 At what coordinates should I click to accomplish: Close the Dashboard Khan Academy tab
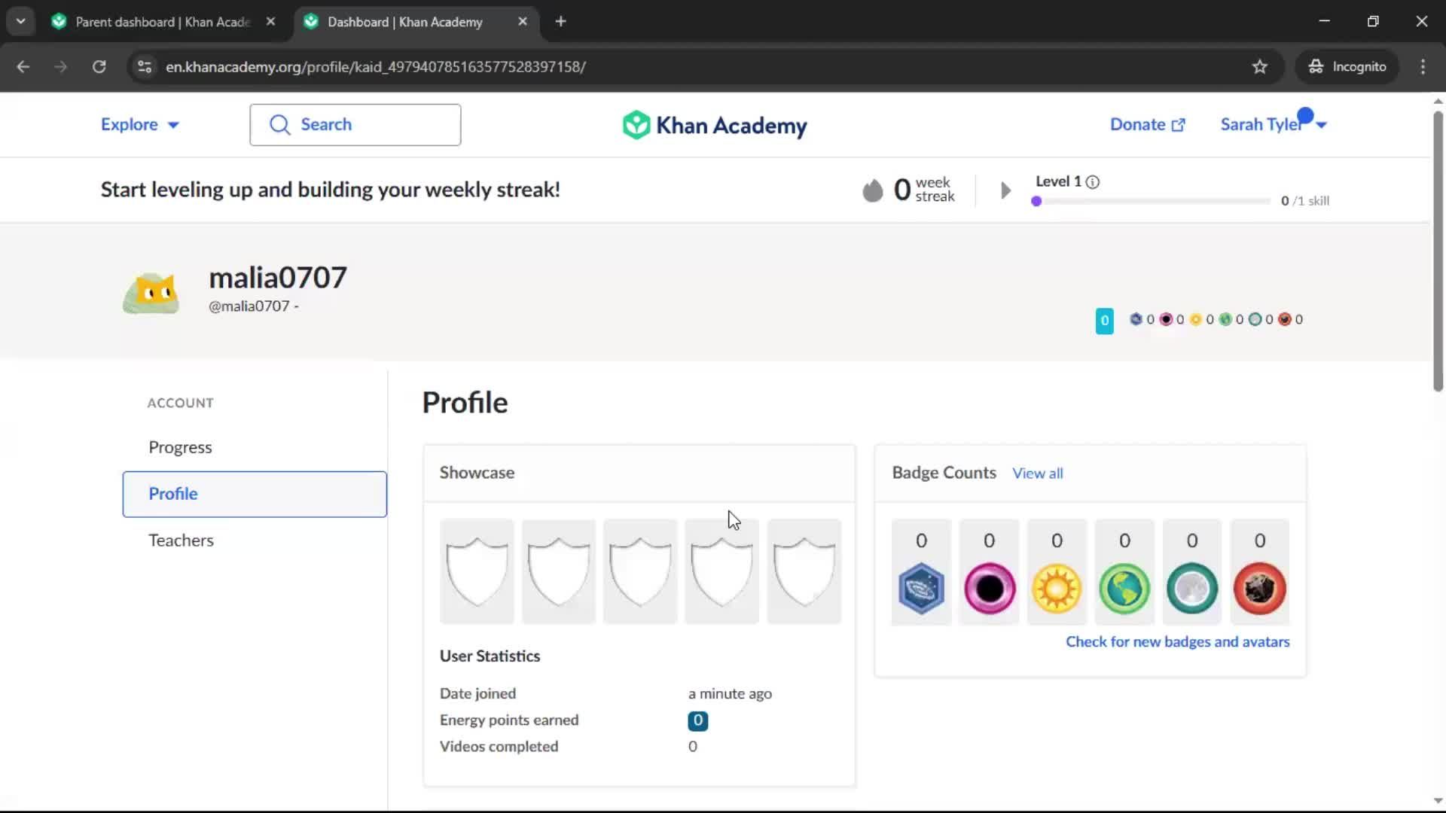pyautogui.click(x=523, y=22)
